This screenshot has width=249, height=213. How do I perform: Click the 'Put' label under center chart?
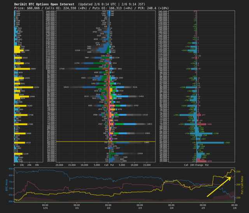(112, 165)
